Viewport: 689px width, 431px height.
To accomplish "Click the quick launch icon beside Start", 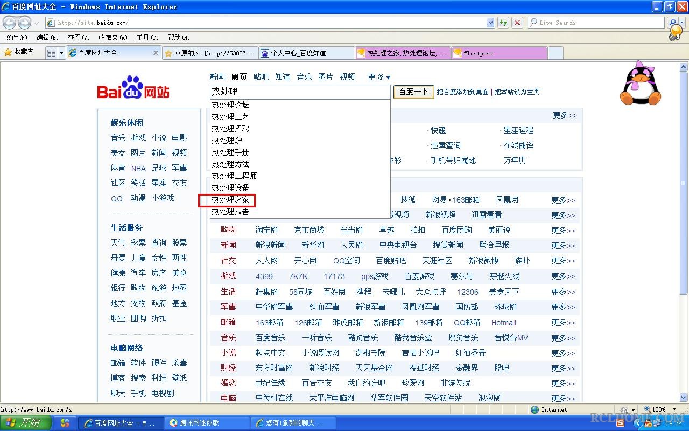I will click(x=65, y=423).
